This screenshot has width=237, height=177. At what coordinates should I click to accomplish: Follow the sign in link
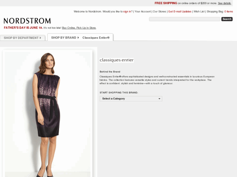click(x=127, y=11)
